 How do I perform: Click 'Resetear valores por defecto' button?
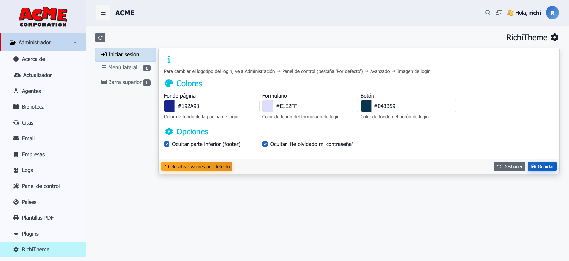197,167
